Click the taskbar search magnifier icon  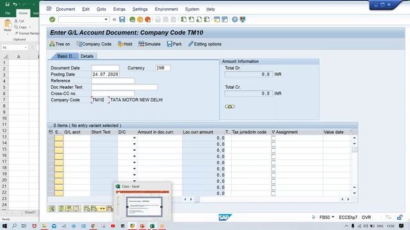click(14, 226)
